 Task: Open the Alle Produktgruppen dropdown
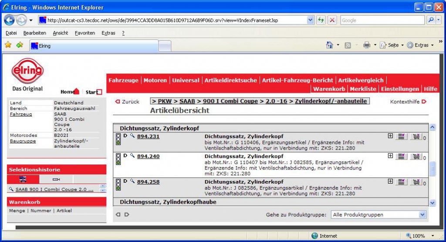(x=422, y=215)
